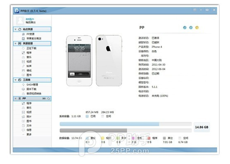The height and width of the screenshot is (164, 230).
Task: Click the blue 已用 legend swatch
Action: 87,116
